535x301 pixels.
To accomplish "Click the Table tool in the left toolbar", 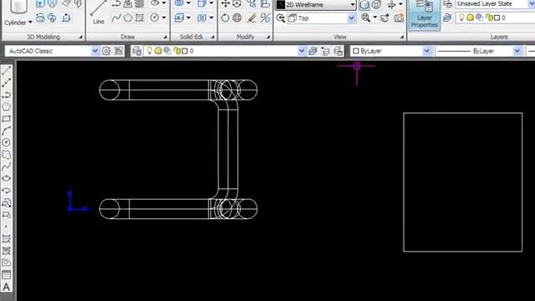I will click(7, 275).
